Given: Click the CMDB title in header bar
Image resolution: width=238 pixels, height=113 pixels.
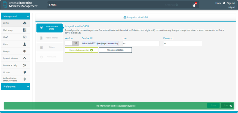Looking at the screenshot, I should pos(53,5).
